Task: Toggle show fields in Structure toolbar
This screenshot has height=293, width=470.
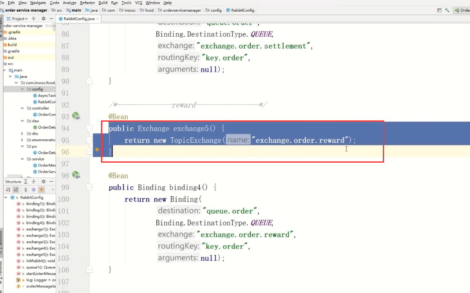Action: tap(41, 189)
